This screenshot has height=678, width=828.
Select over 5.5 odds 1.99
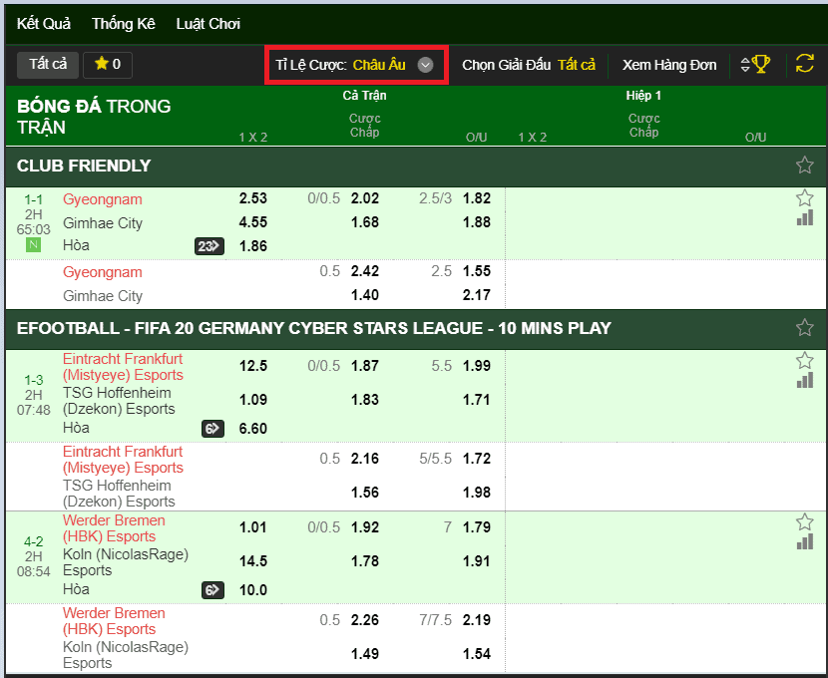[x=477, y=366]
